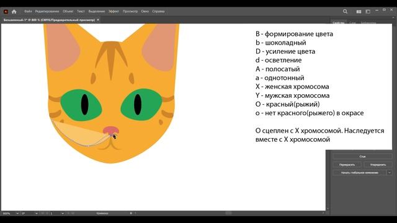The image size is (397, 223).
Task: Click the Упорядочить button
Action: coord(378,165)
